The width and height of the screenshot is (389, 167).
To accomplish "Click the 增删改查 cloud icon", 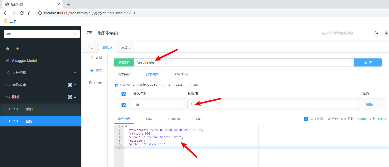I will (8, 85).
